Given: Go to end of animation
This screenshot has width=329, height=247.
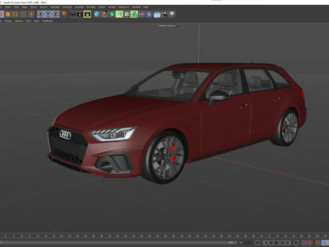Looking at the screenshot, I should click(296, 242).
